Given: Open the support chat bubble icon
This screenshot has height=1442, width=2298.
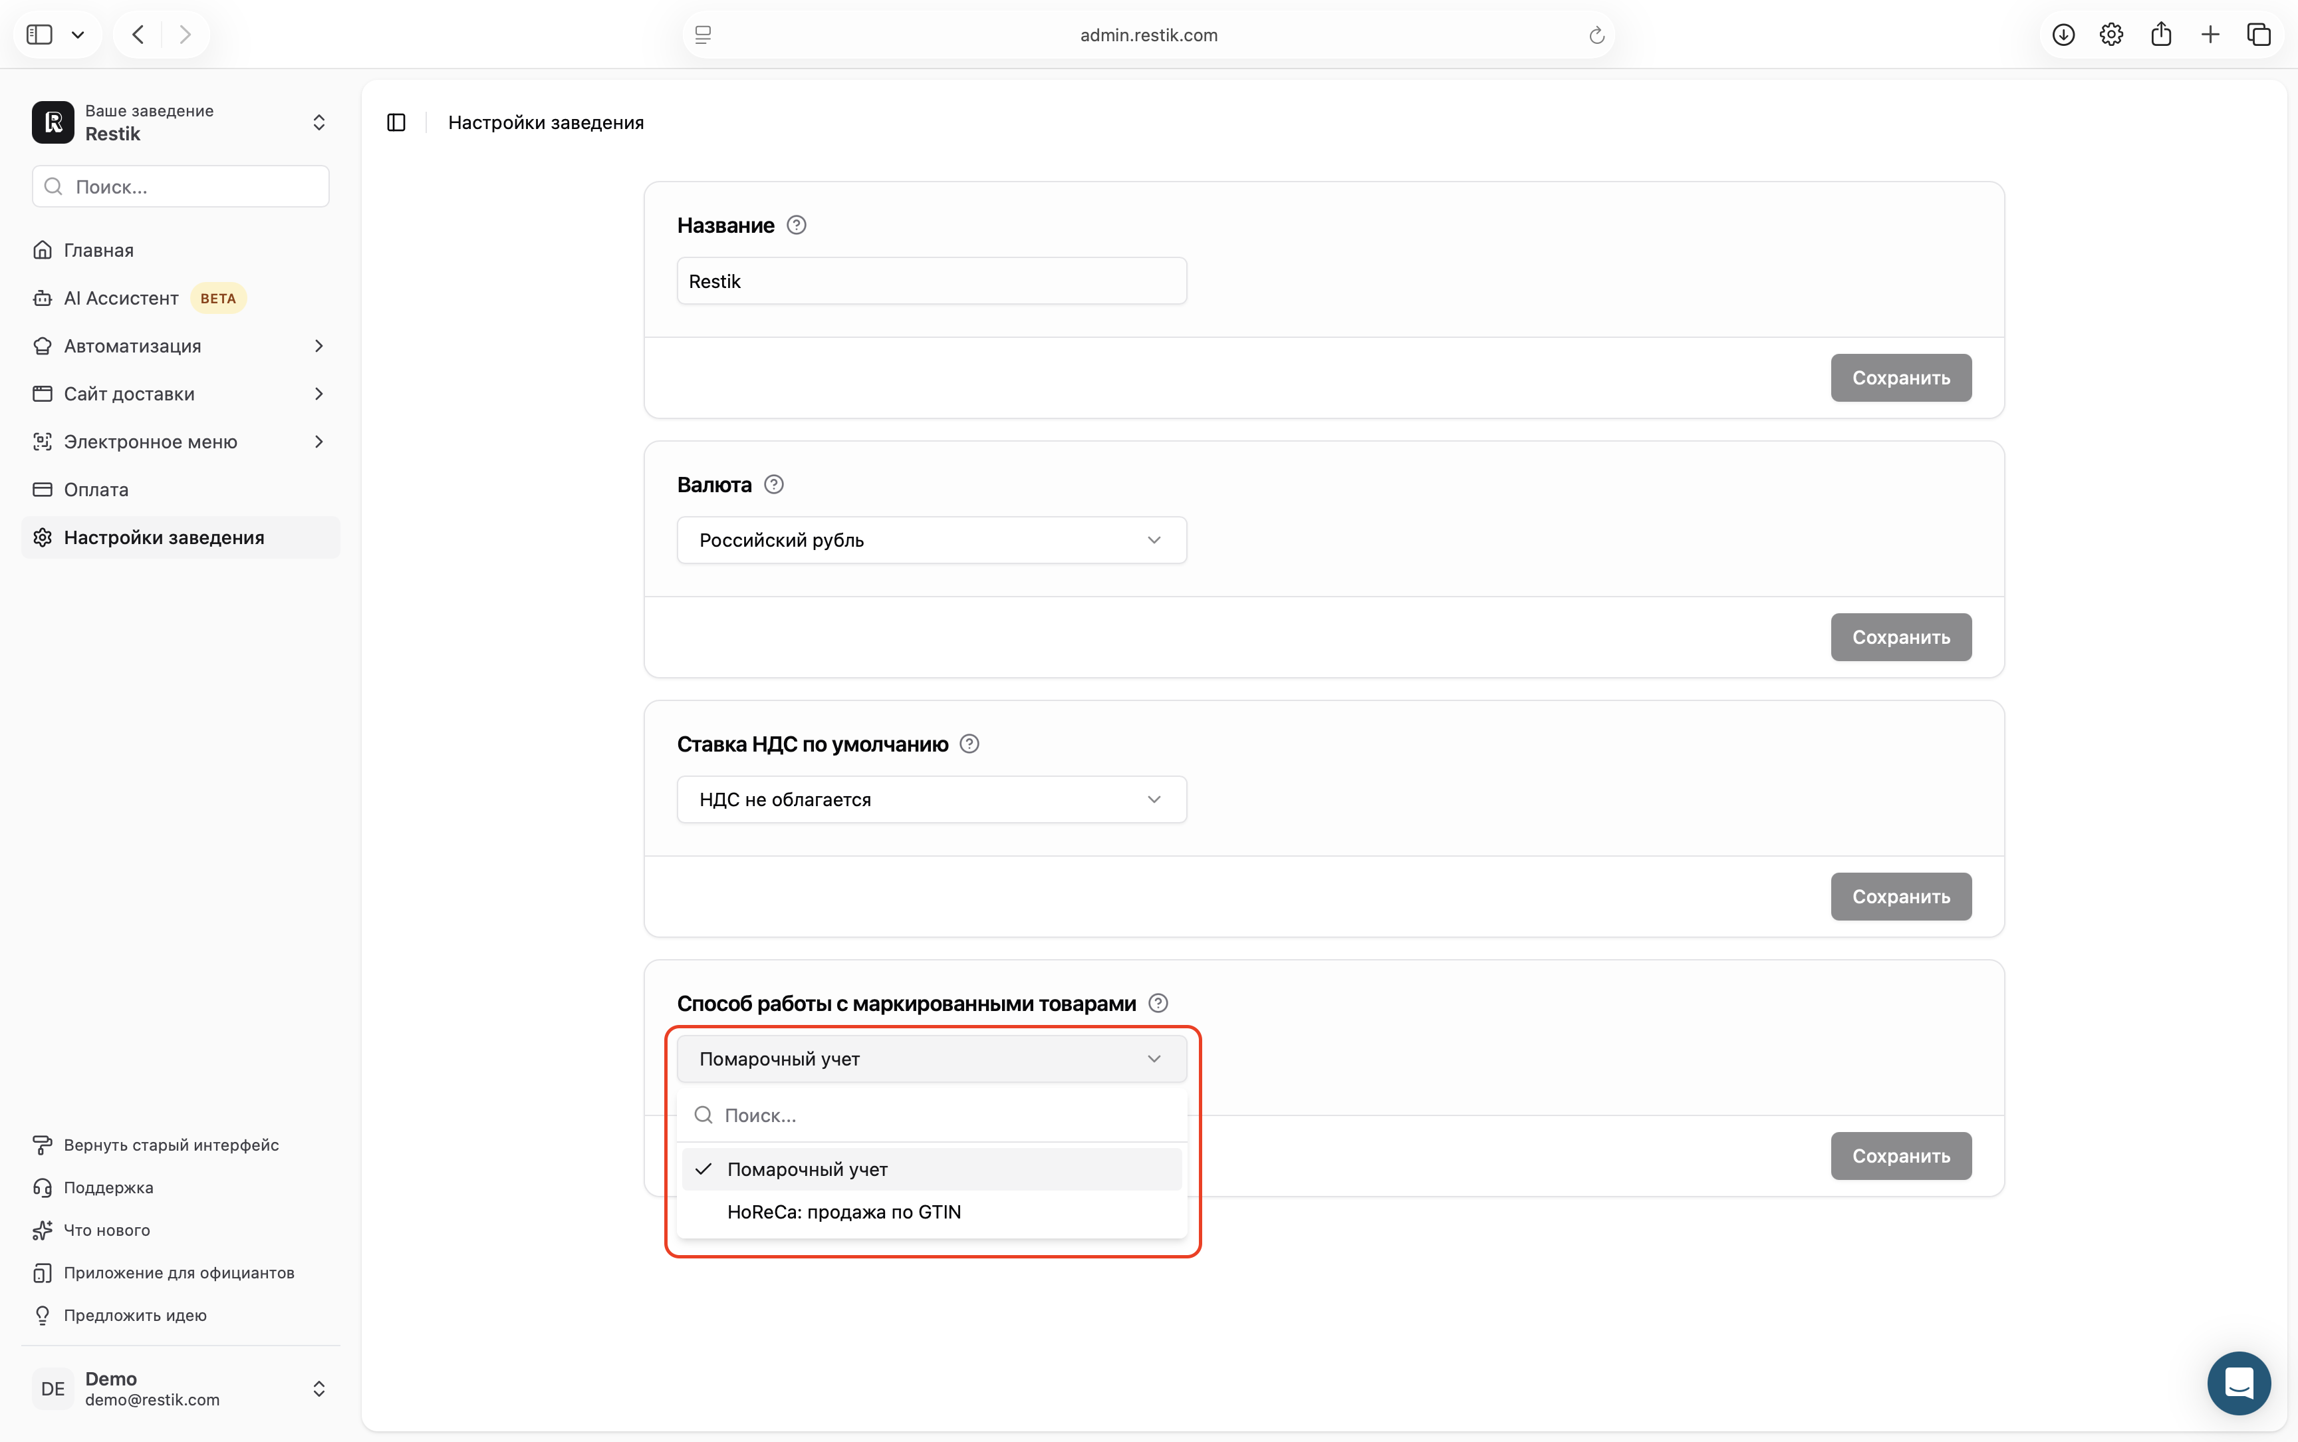Looking at the screenshot, I should (2239, 1383).
